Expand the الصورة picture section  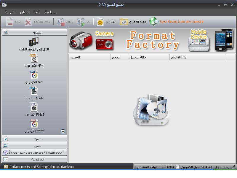[x=34, y=146]
